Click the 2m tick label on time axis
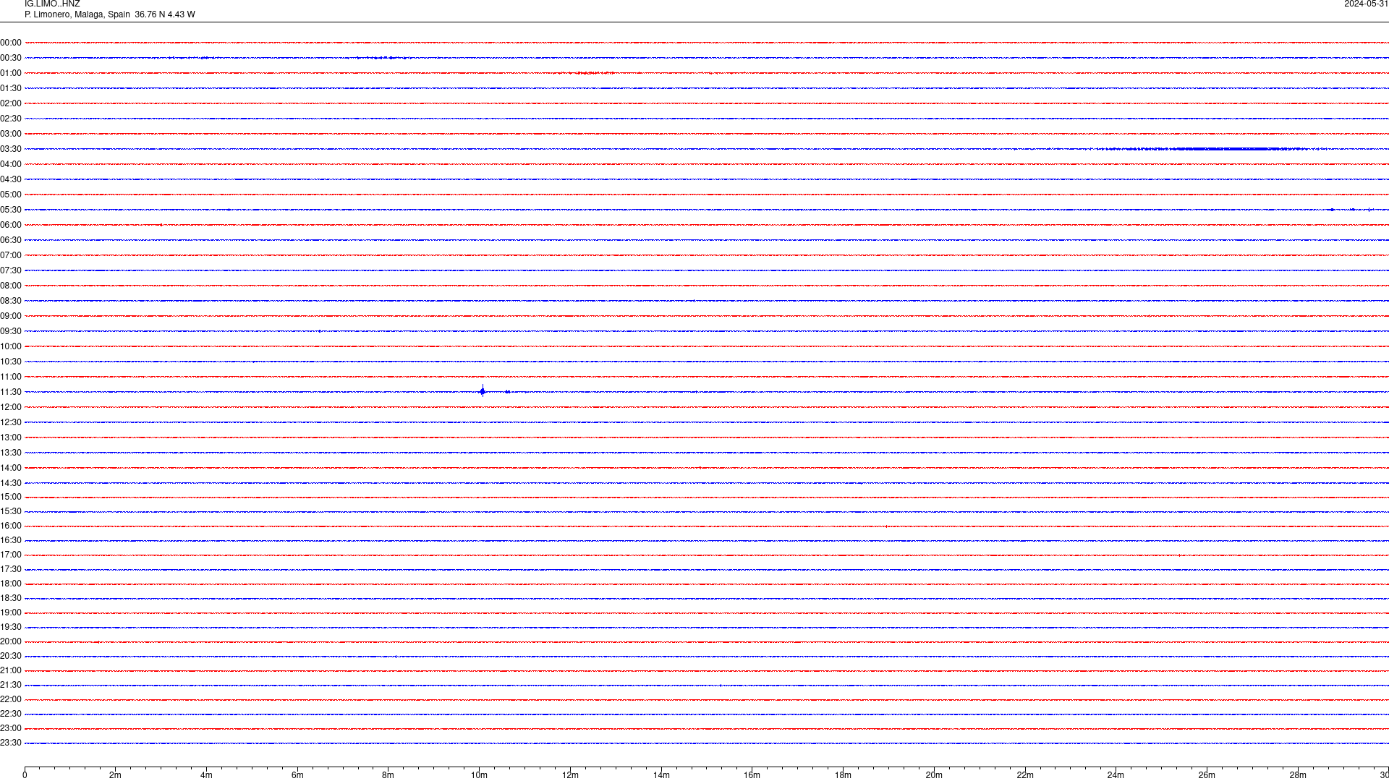 tap(116, 775)
